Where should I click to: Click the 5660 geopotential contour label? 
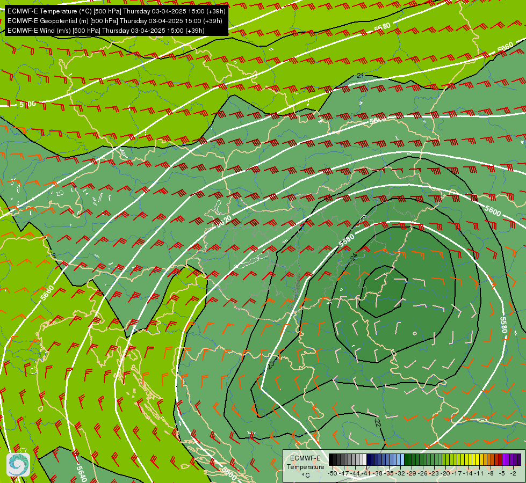505,47
